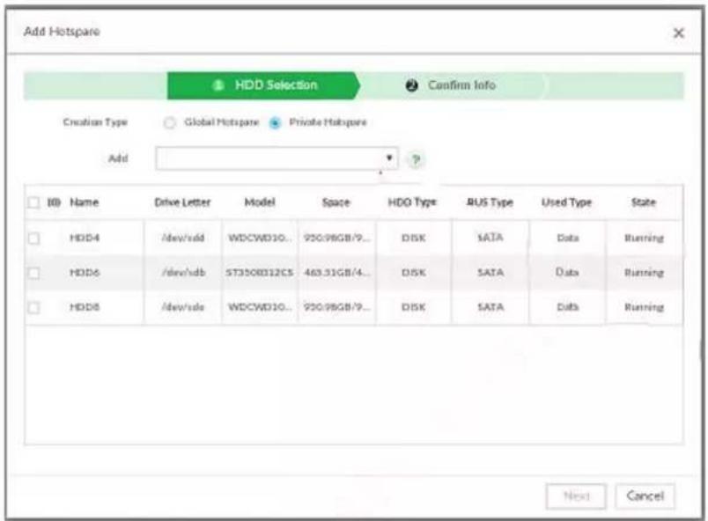Screen dimensions: 708x521
Task: Click the HDD8 name cell
Action: pos(85,307)
